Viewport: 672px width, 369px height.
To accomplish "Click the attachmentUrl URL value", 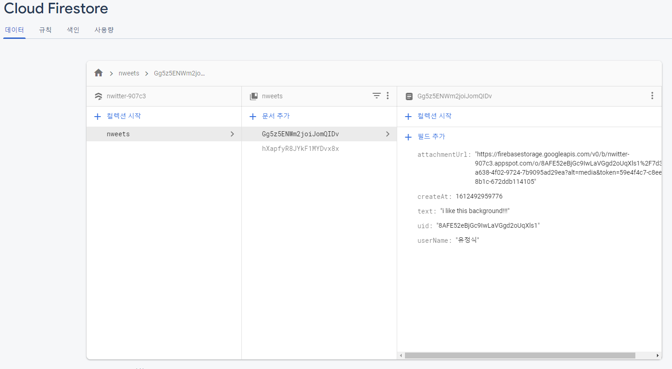I will (x=568, y=168).
